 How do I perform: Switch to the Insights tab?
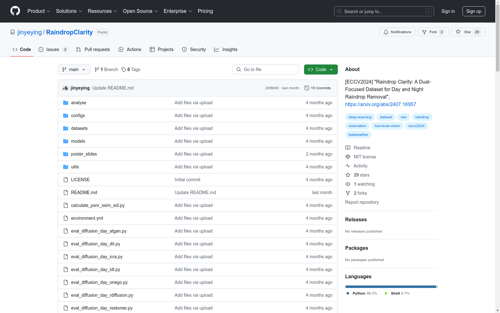226,49
